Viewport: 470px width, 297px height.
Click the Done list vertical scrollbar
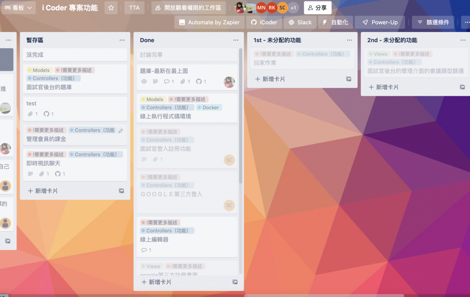pos(241,117)
